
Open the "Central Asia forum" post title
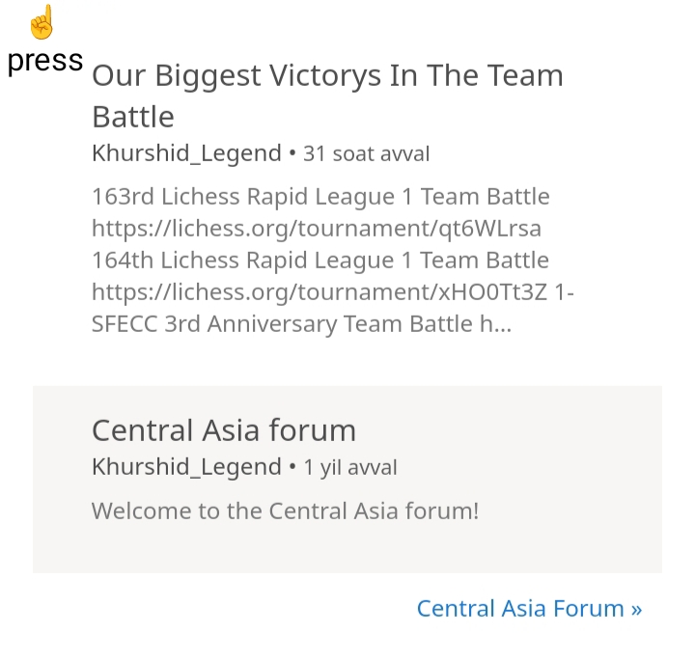point(224,429)
